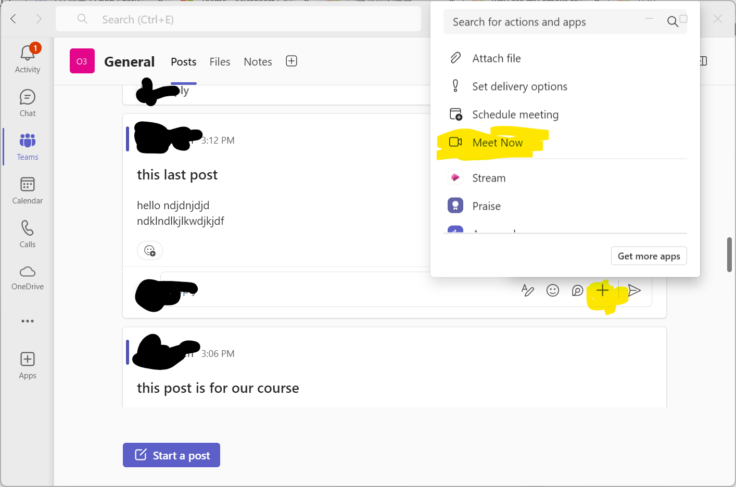Click the Start a post button
This screenshot has width=736, height=487.
click(x=171, y=455)
